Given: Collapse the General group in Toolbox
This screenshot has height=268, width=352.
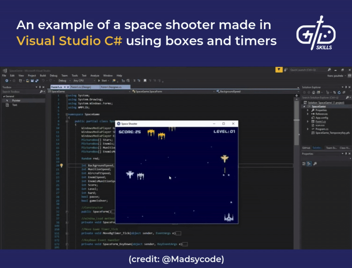Looking at the screenshot, I should click(x=4, y=96).
